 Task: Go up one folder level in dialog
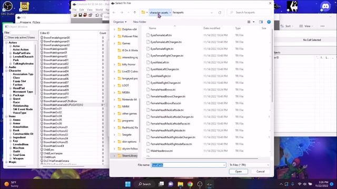(x=135, y=13)
